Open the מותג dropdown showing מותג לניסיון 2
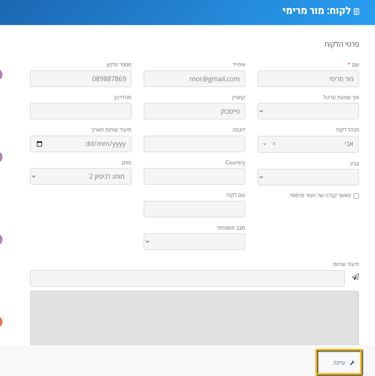The image size is (375, 376). pos(81,176)
